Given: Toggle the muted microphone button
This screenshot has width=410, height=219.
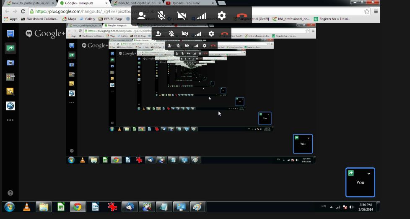Looking at the screenshot, I should tap(161, 16).
